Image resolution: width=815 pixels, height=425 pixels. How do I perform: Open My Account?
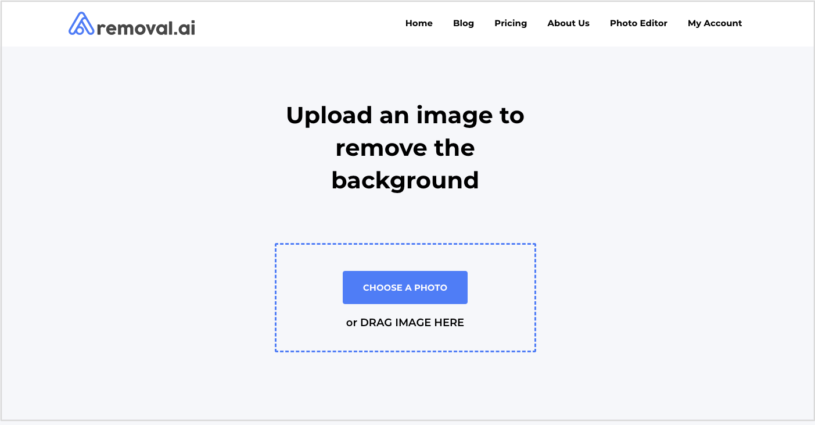715,23
